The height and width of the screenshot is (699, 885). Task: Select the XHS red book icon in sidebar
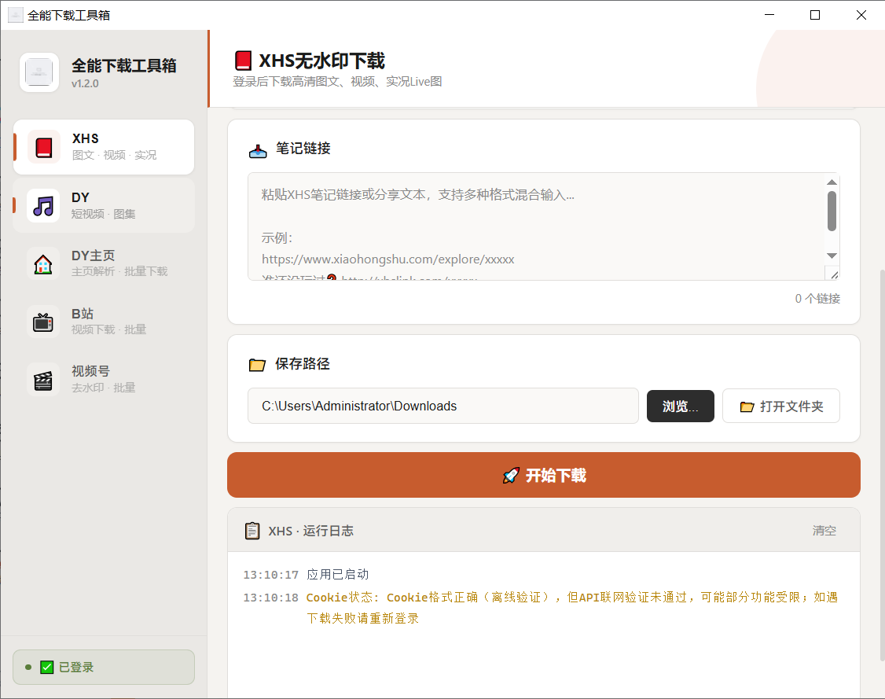(x=43, y=147)
